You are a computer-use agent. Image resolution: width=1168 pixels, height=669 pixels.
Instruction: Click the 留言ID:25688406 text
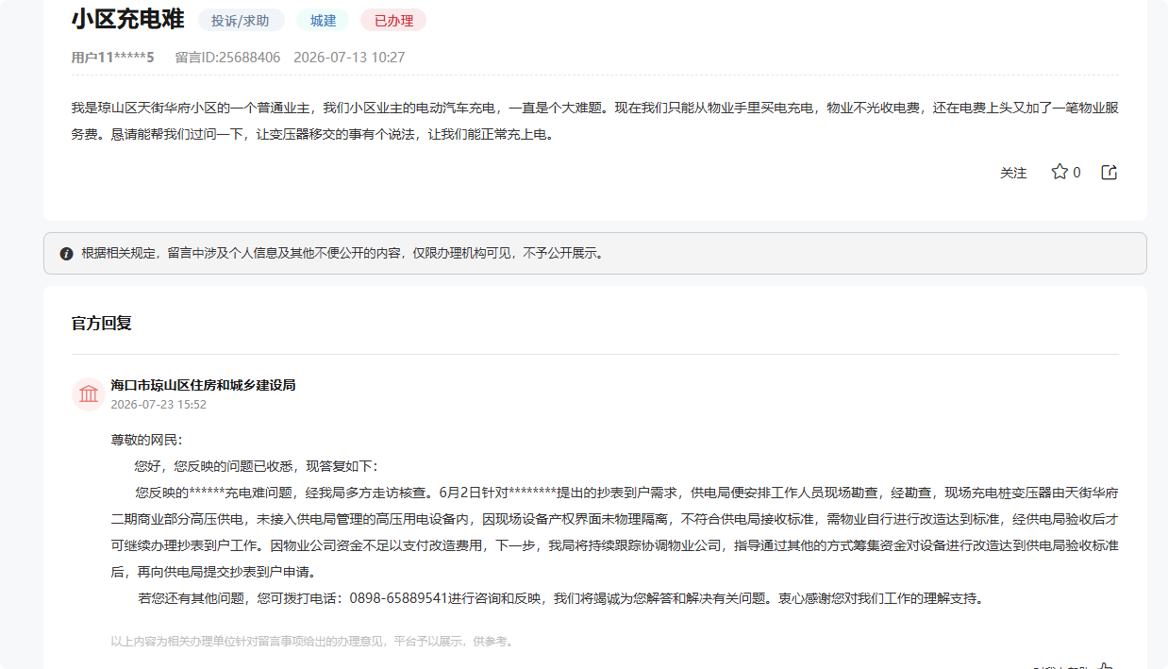click(x=227, y=58)
